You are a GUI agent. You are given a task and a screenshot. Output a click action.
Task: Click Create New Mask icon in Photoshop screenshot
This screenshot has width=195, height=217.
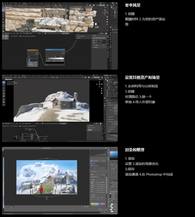pos(92,161)
